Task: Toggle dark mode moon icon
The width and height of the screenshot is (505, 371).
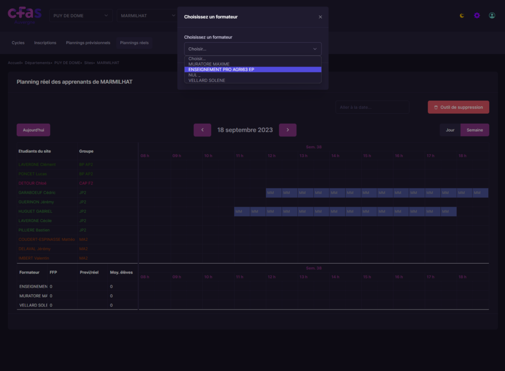Action: pos(462,15)
